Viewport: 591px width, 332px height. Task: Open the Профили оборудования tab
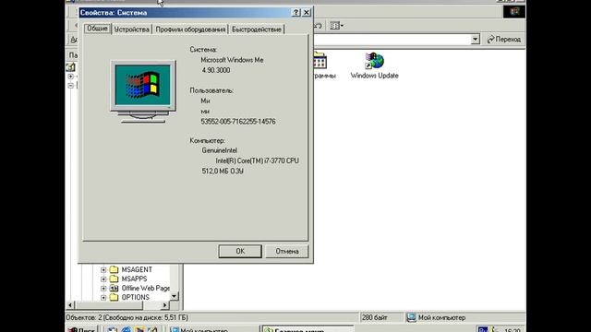tap(190, 30)
